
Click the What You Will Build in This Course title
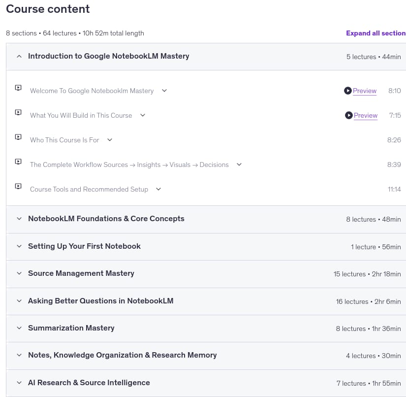81,116
